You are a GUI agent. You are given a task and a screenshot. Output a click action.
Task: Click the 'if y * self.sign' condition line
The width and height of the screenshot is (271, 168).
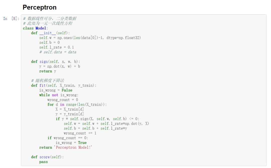click(x=97, y=119)
